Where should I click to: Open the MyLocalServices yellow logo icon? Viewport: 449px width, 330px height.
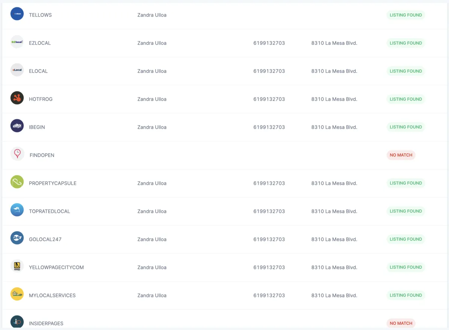click(x=17, y=294)
